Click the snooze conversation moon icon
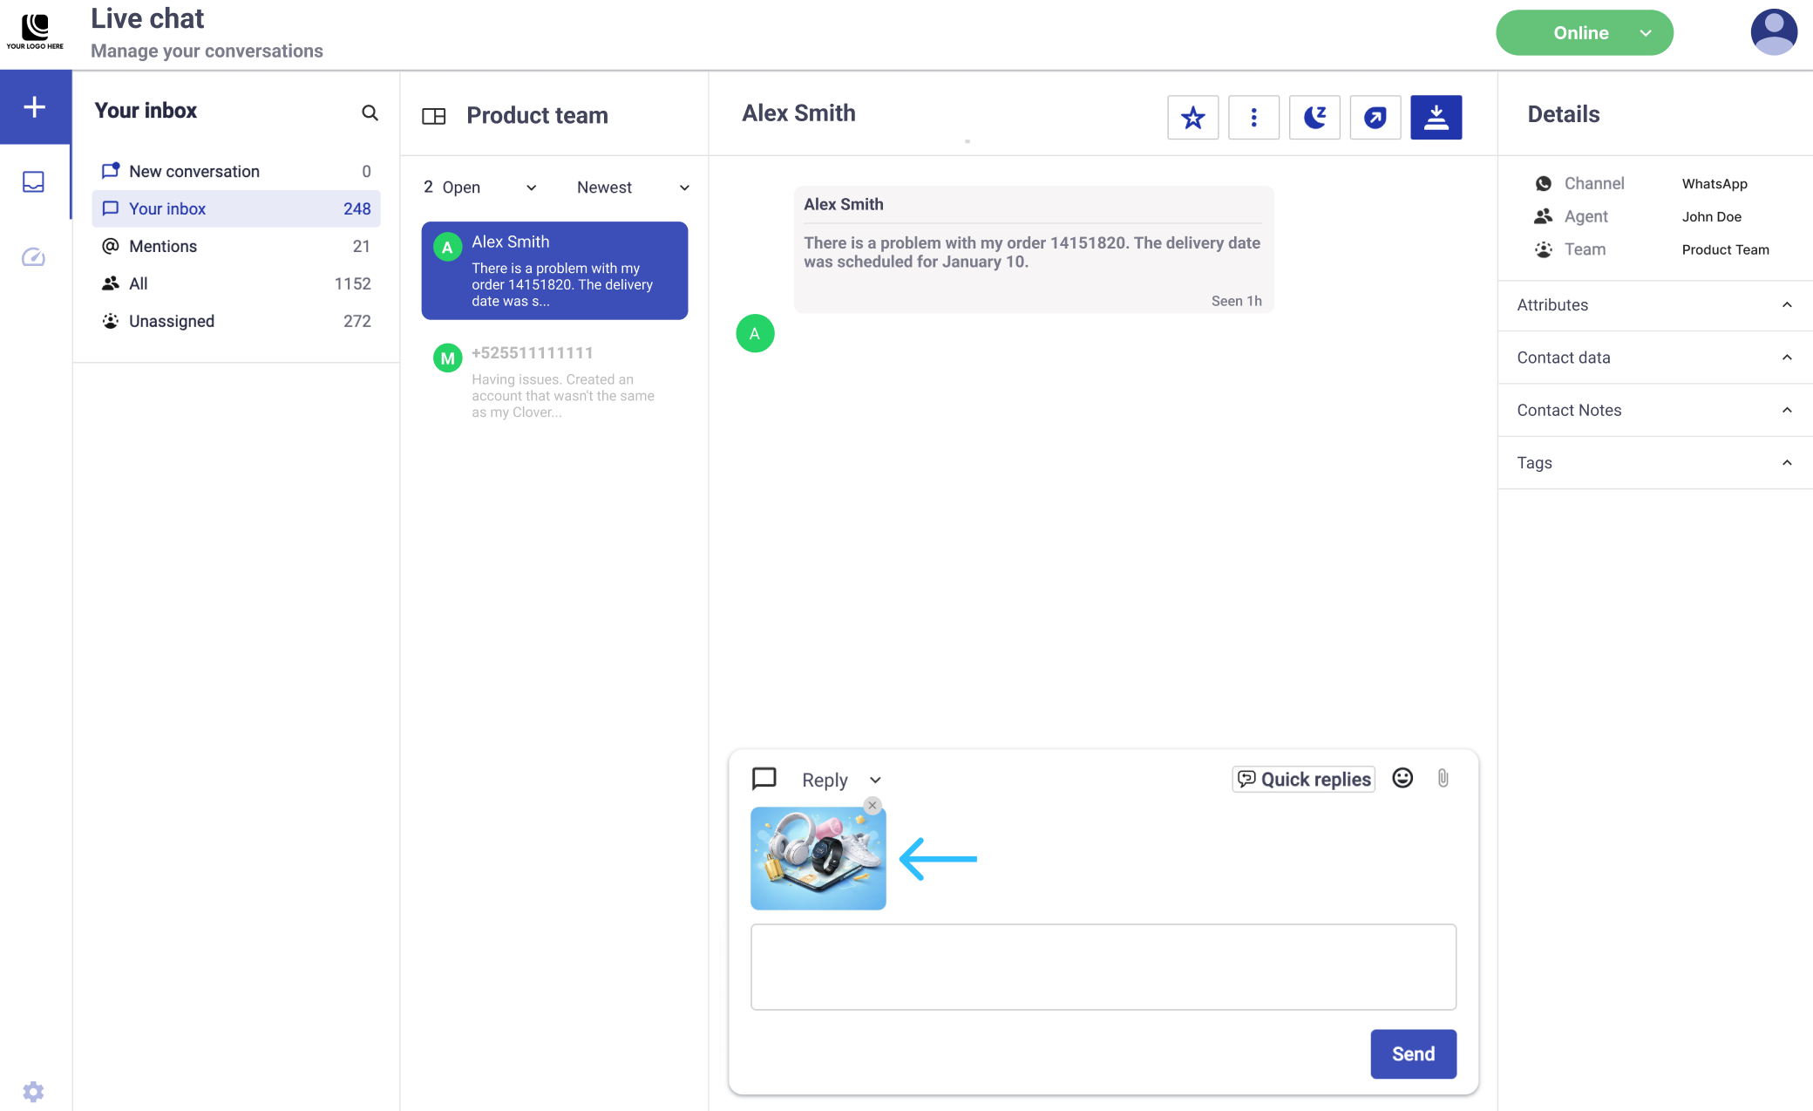Viewport: 1813px width, 1111px height. tap(1314, 117)
